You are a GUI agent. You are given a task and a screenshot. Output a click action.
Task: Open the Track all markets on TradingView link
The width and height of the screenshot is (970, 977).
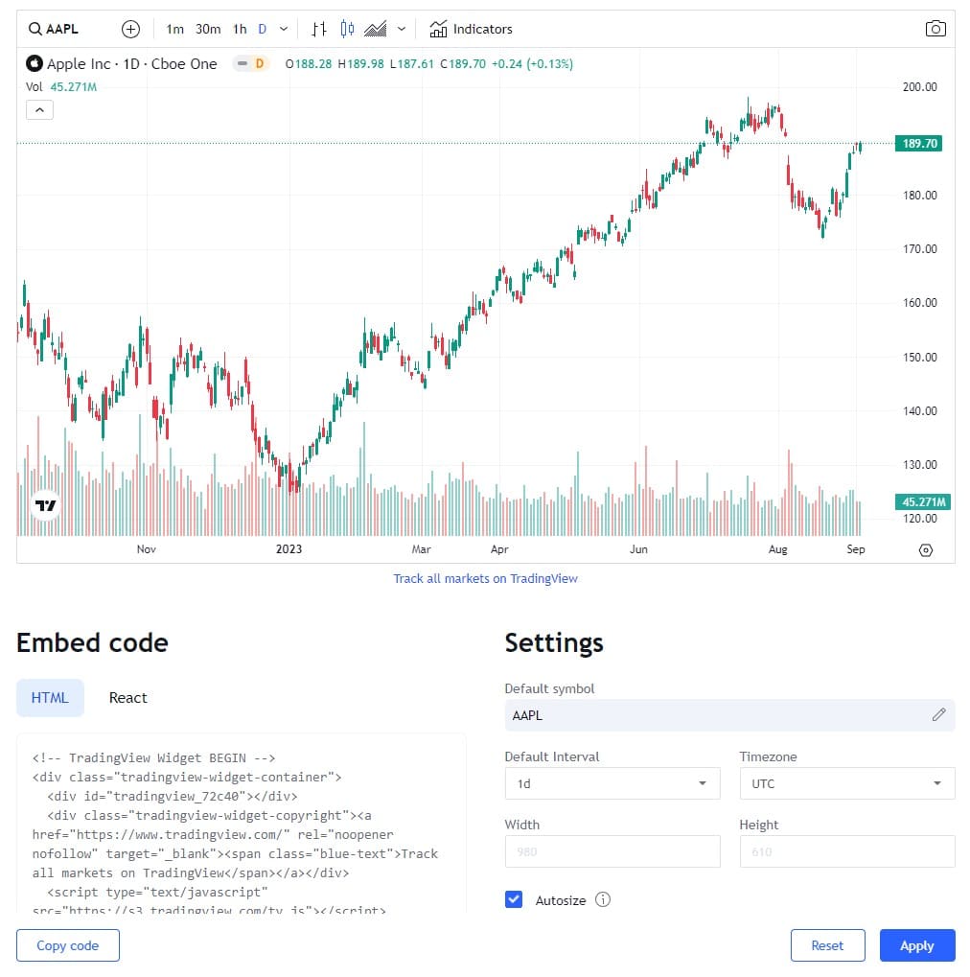[485, 578]
